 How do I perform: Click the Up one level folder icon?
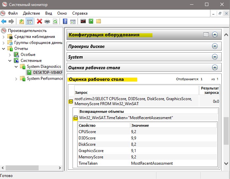[22, 22]
